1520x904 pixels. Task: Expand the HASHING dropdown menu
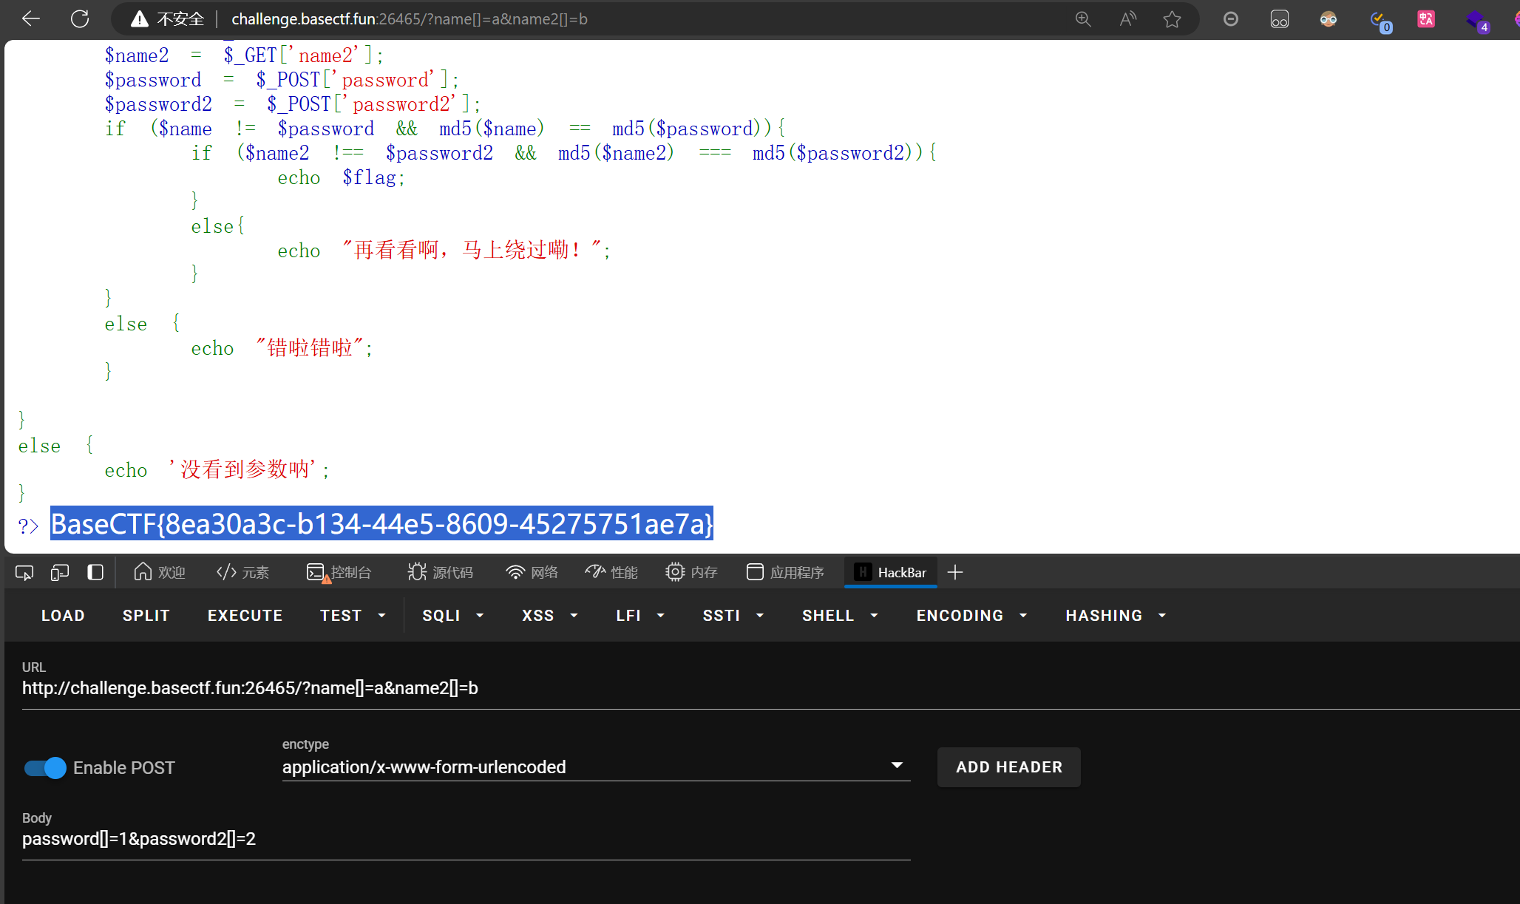1116,616
